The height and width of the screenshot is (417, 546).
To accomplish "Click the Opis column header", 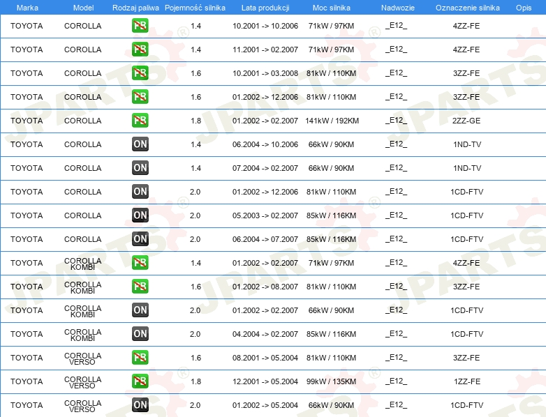I will (x=524, y=8).
